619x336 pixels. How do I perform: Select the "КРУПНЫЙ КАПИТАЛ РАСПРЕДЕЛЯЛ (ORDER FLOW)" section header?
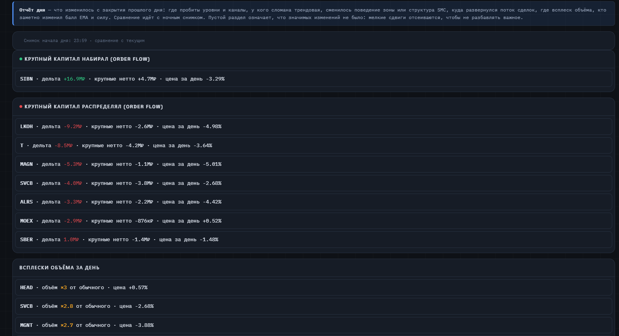pyautogui.click(x=94, y=107)
